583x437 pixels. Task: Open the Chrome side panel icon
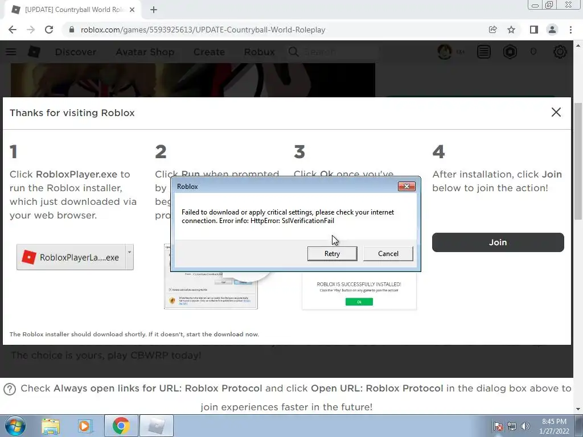(534, 30)
